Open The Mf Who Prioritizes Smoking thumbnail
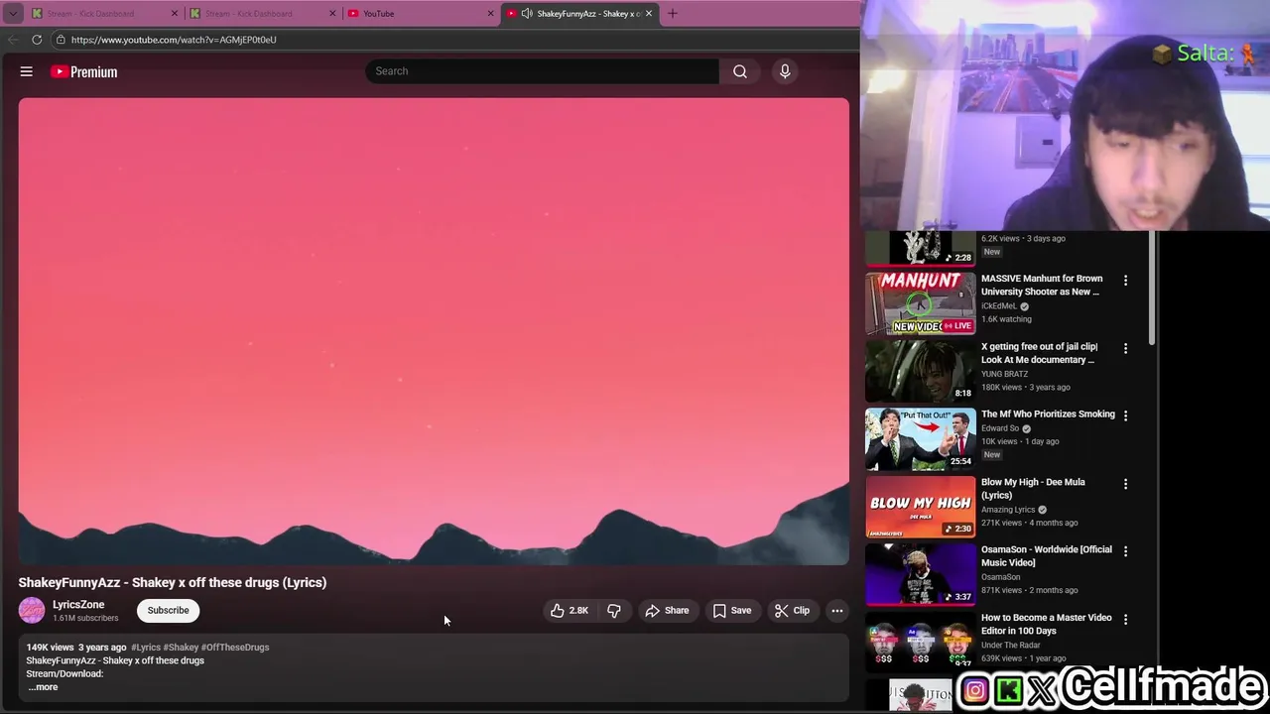 (x=921, y=438)
